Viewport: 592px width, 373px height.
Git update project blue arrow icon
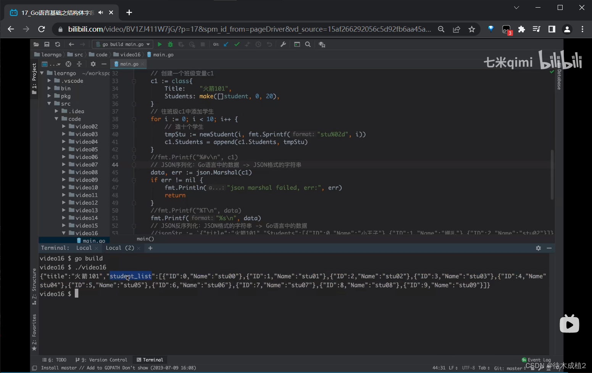coord(226,45)
